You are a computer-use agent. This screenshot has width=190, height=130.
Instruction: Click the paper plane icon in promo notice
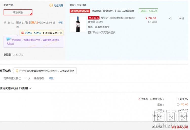pyautogui.click(x=9, y=39)
